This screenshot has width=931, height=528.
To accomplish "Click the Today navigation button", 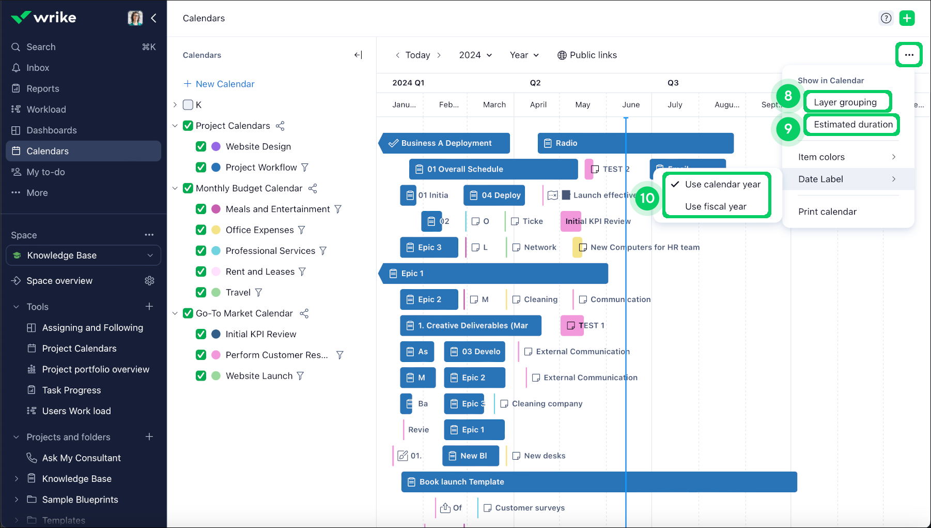I will [417, 55].
